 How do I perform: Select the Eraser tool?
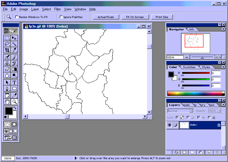(x=7, y=69)
